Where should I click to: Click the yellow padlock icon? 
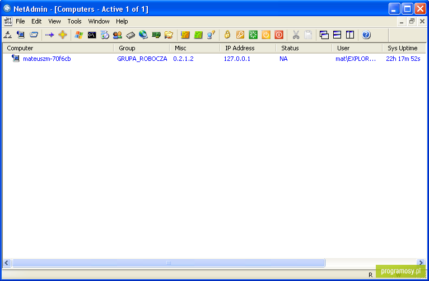(227, 35)
